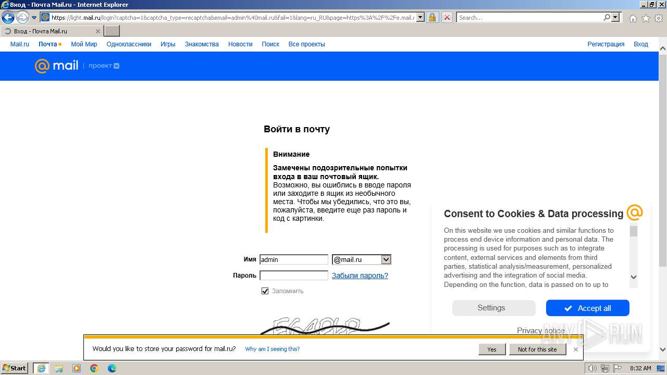This screenshot has width=667, height=375.
Task: Click the volume speaker tray icon
Action: pos(592,368)
